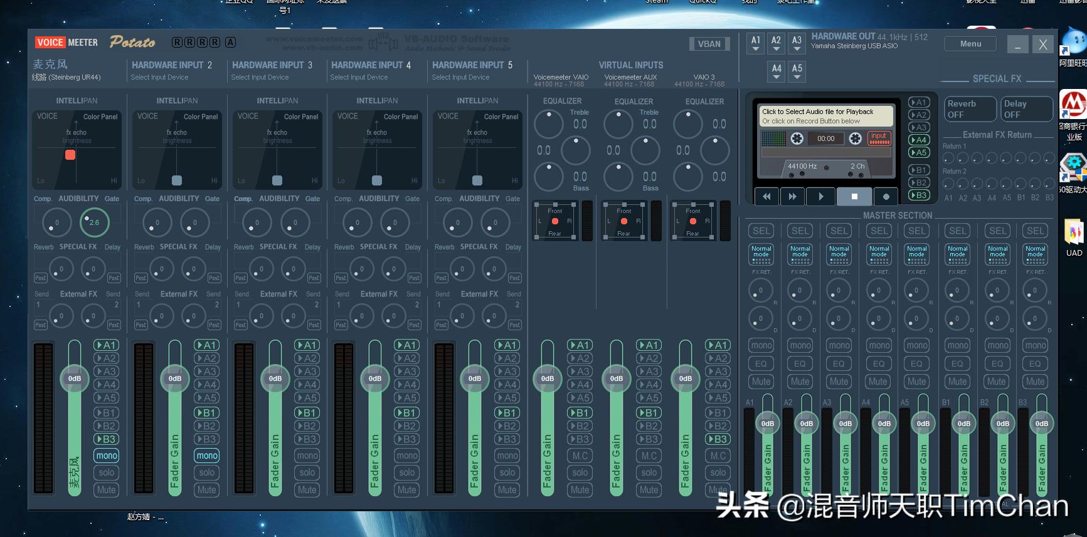Select output device for A4
The width and height of the screenshot is (1087, 537).
pos(777,72)
